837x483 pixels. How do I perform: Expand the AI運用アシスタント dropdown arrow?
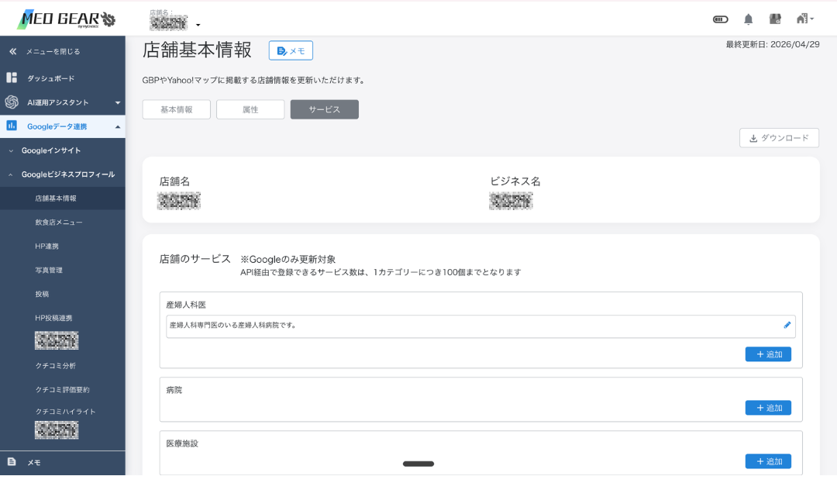click(x=118, y=102)
